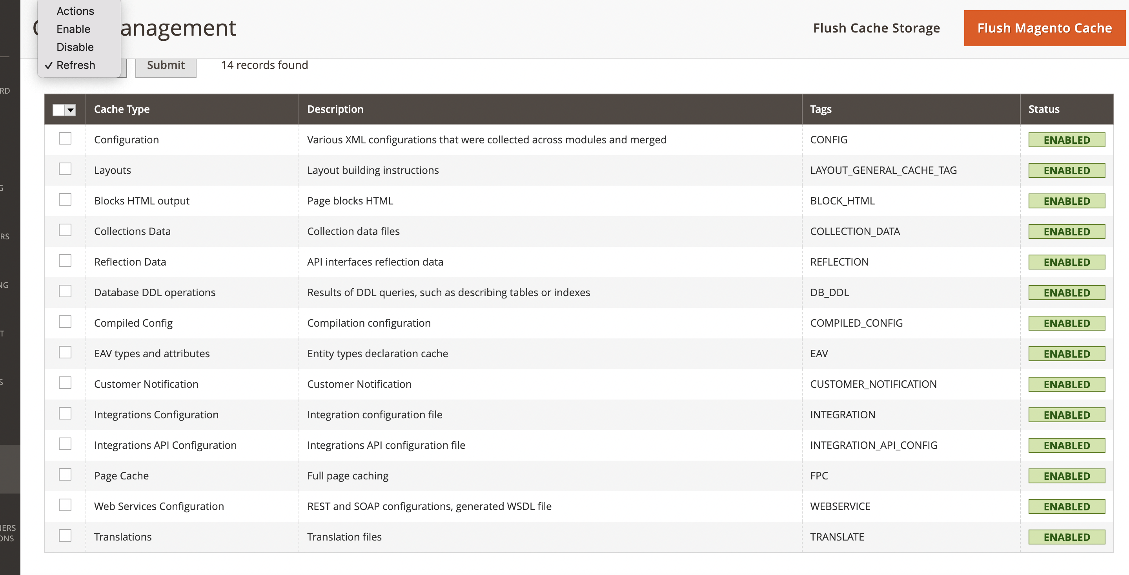Select "Enable" from the Actions dropdown menu
This screenshot has width=1129, height=575.
coord(73,29)
